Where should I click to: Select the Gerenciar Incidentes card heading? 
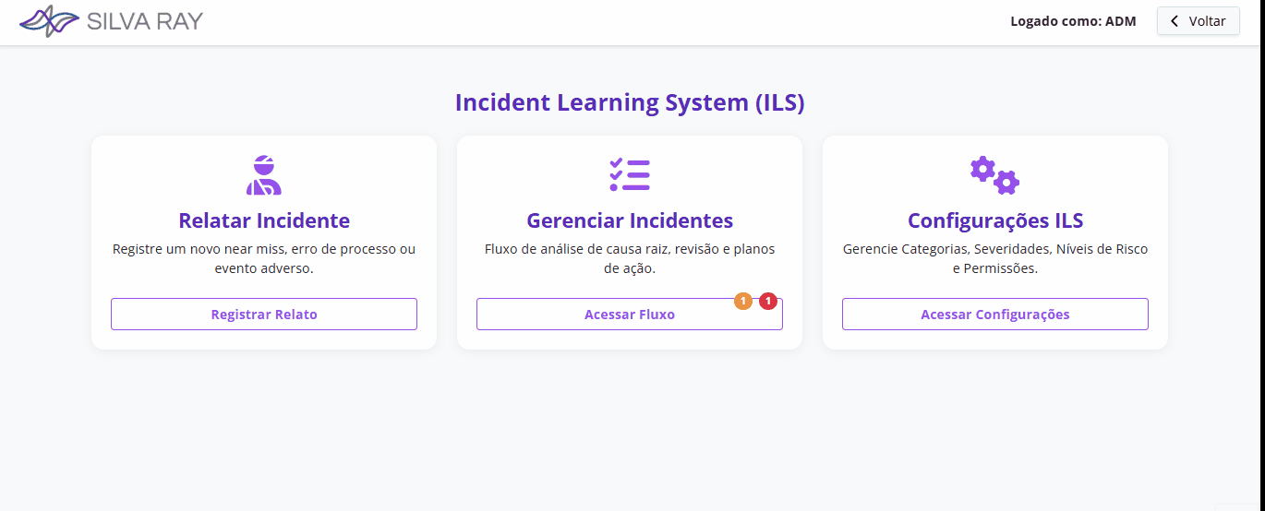630,221
